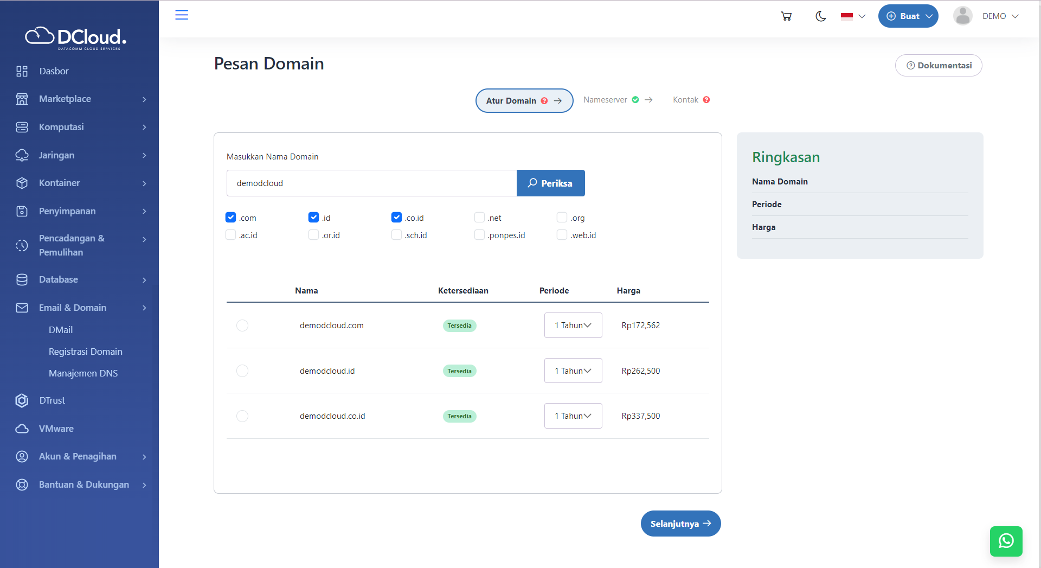Click the VMware cloud icon
Image resolution: width=1041 pixels, height=568 pixels.
point(22,429)
